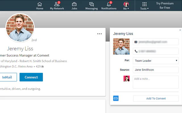Go to the Jobs briefcase icon
The width and height of the screenshot is (182, 113).
pos(74,6)
